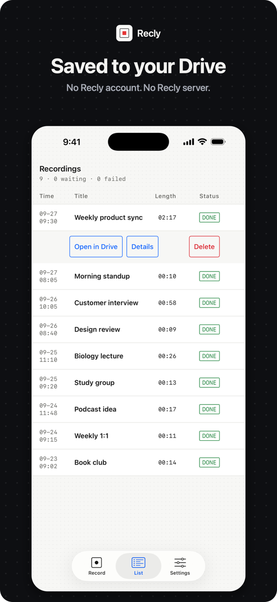Open Details for Weekly product sync

tap(142, 246)
